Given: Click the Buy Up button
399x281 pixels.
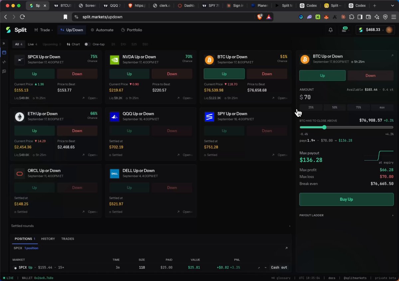Looking at the screenshot, I should [346, 199].
